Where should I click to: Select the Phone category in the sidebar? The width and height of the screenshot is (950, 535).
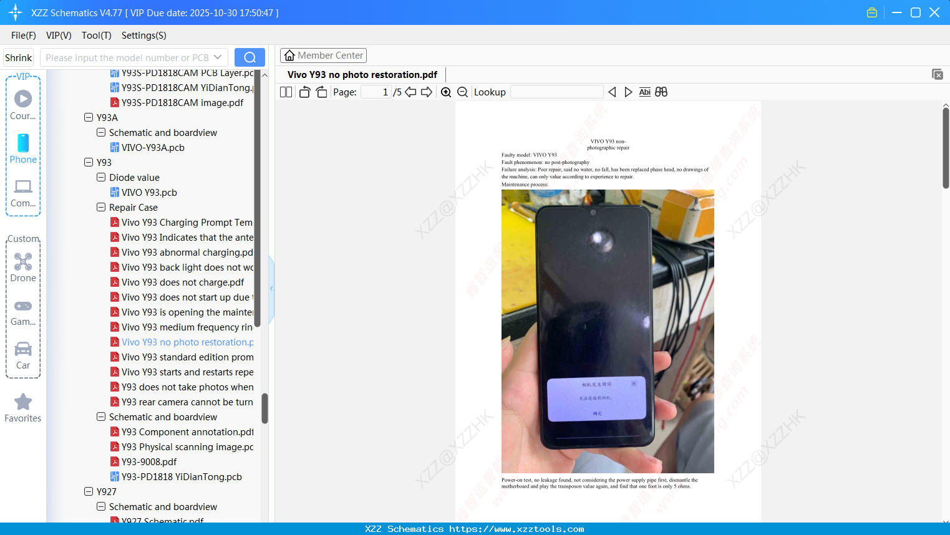[x=23, y=150]
